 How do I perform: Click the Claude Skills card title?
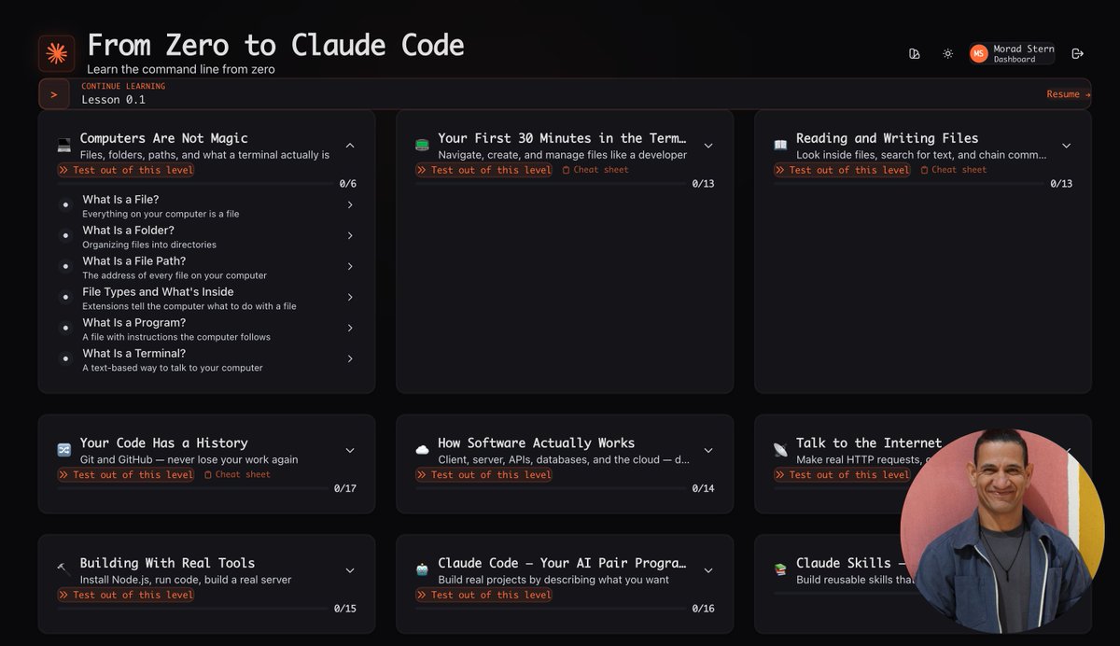(849, 563)
